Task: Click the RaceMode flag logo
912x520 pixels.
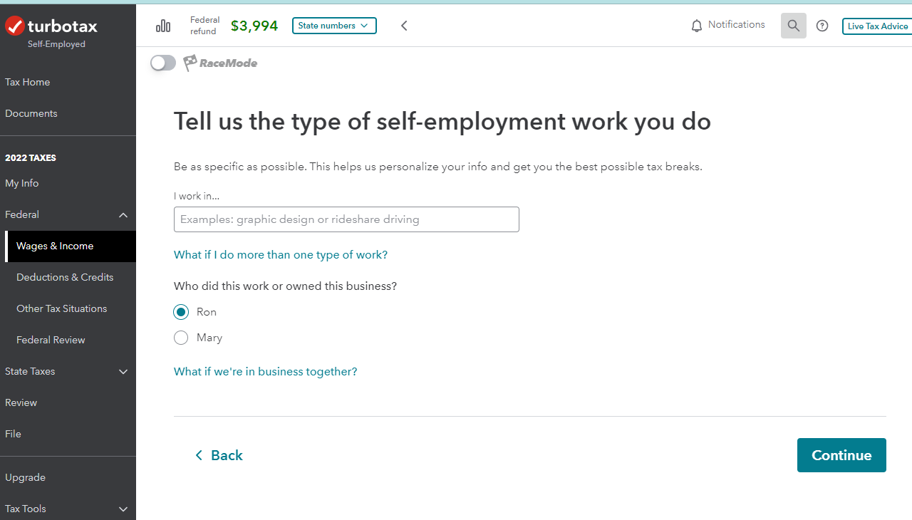Action: [x=190, y=63]
